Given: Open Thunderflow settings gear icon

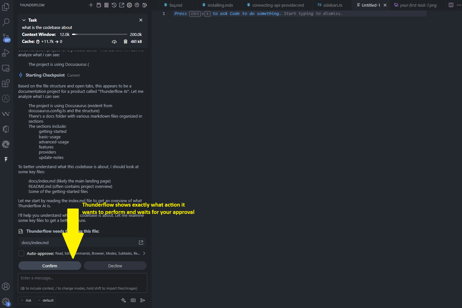Looking at the screenshot, I should point(129,5).
